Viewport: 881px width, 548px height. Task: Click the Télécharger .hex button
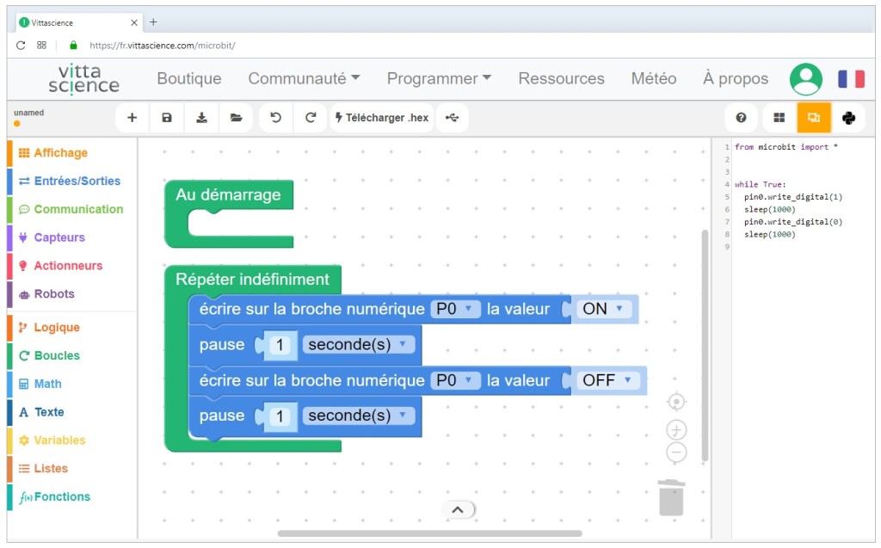381,118
